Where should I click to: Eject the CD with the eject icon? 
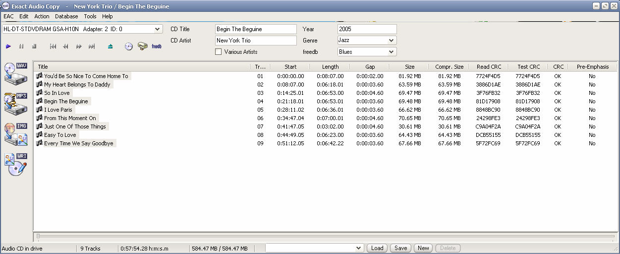pyautogui.click(x=111, y=46)
